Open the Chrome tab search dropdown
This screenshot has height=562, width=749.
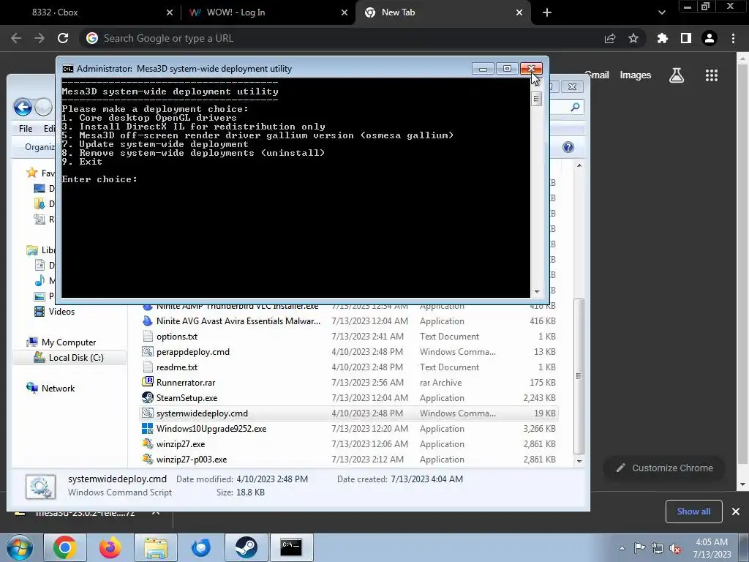[661, 12]
